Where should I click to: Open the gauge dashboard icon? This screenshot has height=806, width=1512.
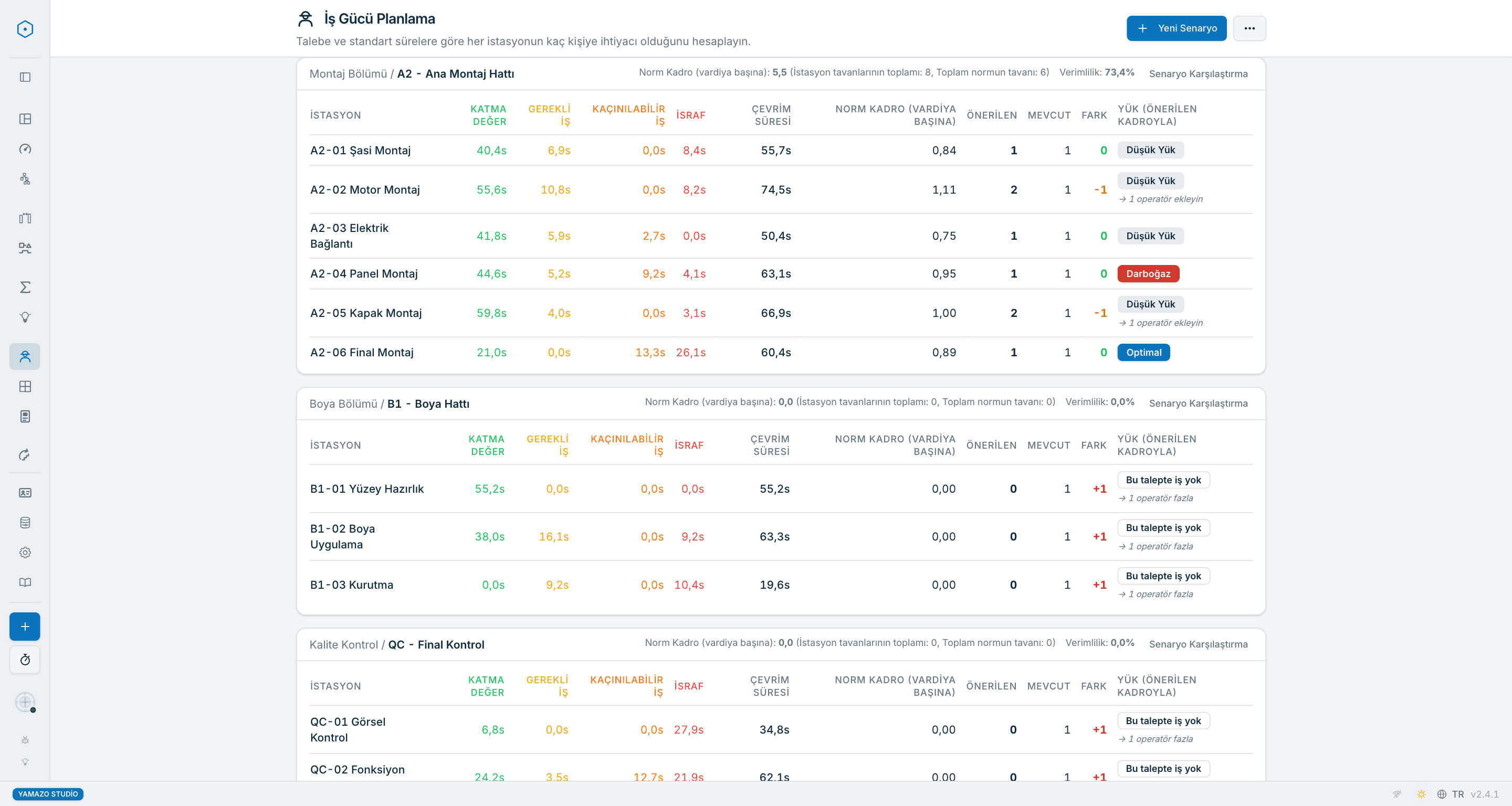pos(25,149)
